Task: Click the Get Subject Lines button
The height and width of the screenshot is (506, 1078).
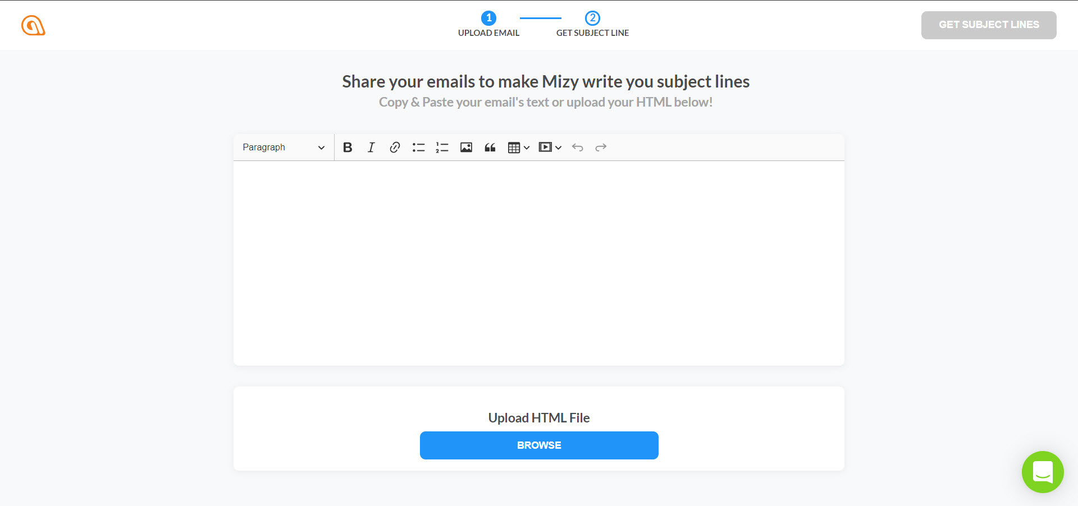Action: click(x=989, y=25)
